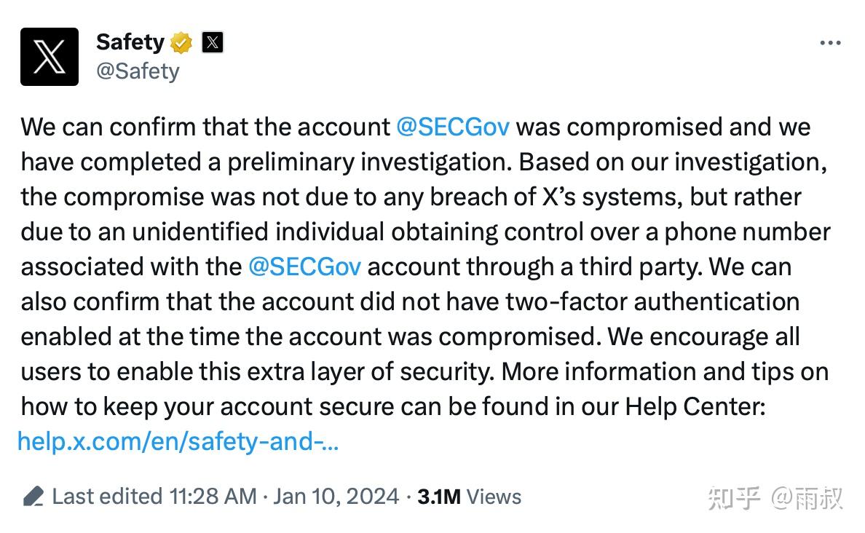Viewport: 865px width, 533px height.
Task: Click the bold 3.1M view count
Action: [x=438, y=497]
